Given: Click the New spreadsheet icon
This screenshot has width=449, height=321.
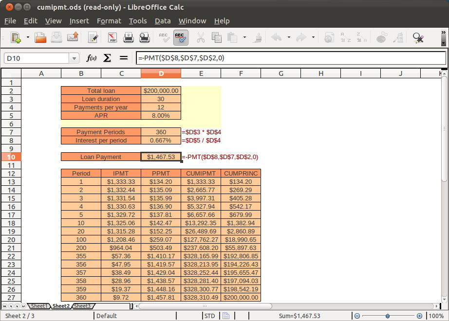Looking at the screenshot, I should tap(16, 37).
